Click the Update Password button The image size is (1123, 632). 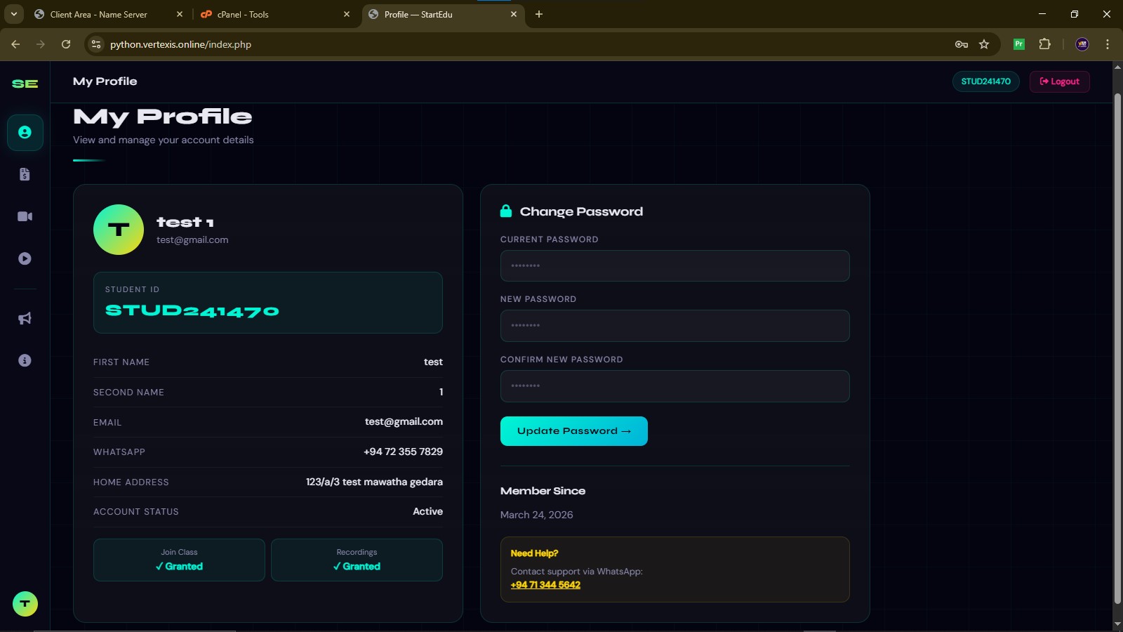[x=573, y=430]
